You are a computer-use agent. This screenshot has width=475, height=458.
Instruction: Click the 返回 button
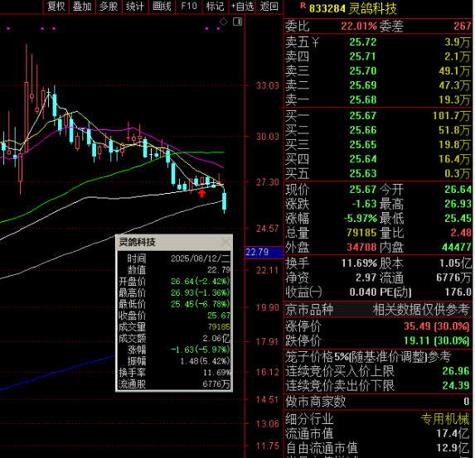click(269, 7)
